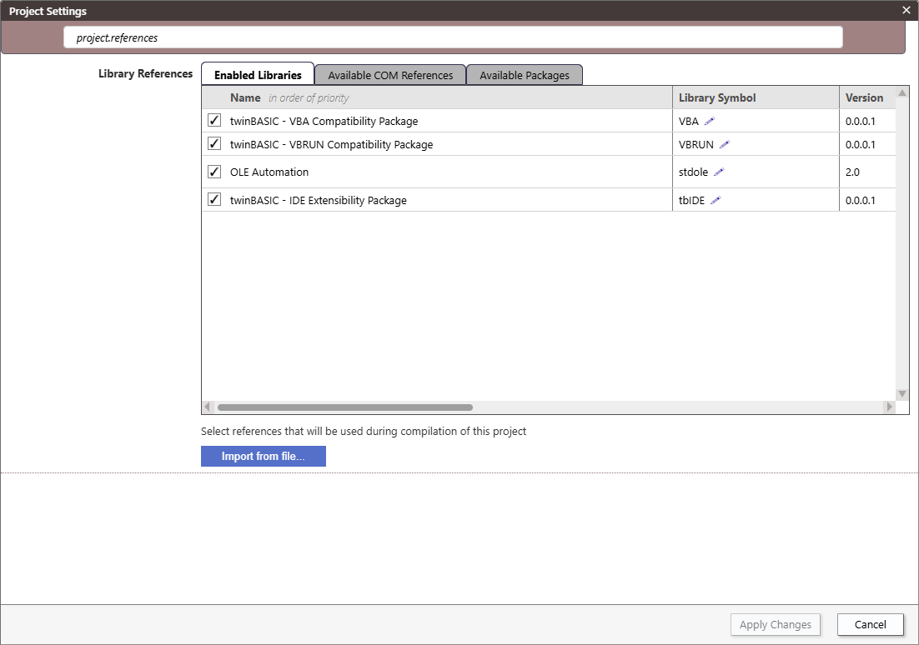The width and height of the screenshot is (919, 645).
Task: Toggle the VBRUN Compatibility Package checkbox
Action: (214, 143)
